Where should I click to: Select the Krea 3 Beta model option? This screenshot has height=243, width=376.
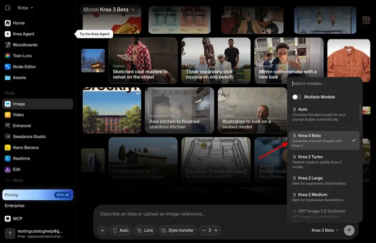[x=324, y=140]
